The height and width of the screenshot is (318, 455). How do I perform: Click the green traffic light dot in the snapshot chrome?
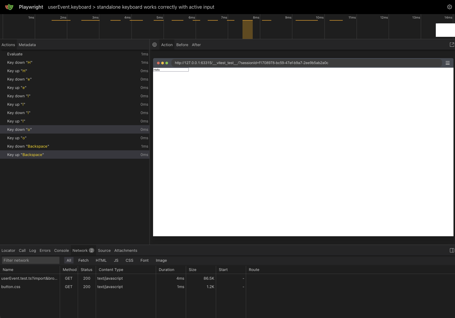click(x=167, y=63)
